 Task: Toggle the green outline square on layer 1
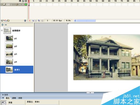pyautogui.click(x=26, y=4)
